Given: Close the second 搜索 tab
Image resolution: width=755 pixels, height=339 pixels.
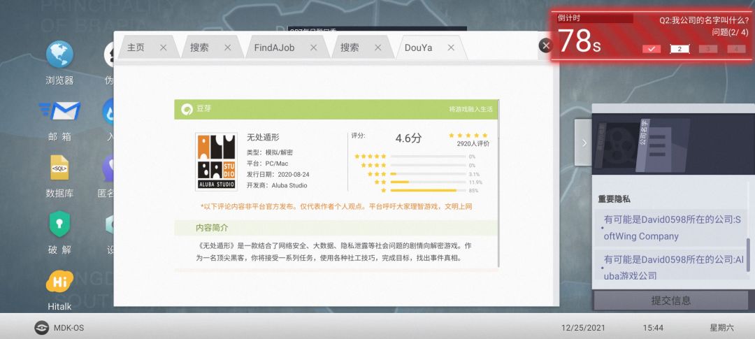Looking at the screenshot, I should [378, 48].
